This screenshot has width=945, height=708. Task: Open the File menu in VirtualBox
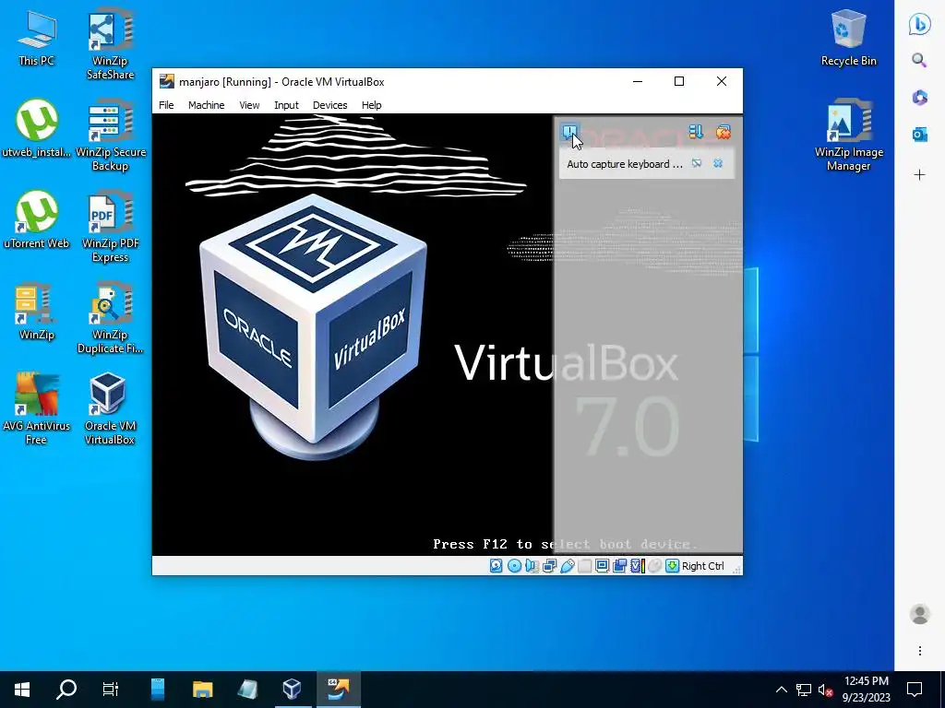point(166,105)
